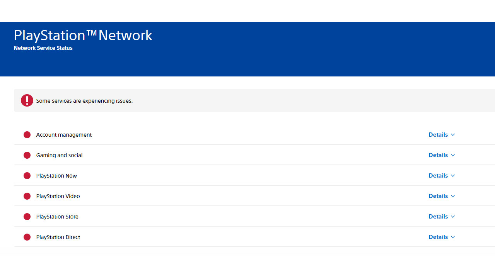The height and width of the screenshot is (278, 495).
Task: Click the red status dot beside Account management
Action: pos(27,135)
